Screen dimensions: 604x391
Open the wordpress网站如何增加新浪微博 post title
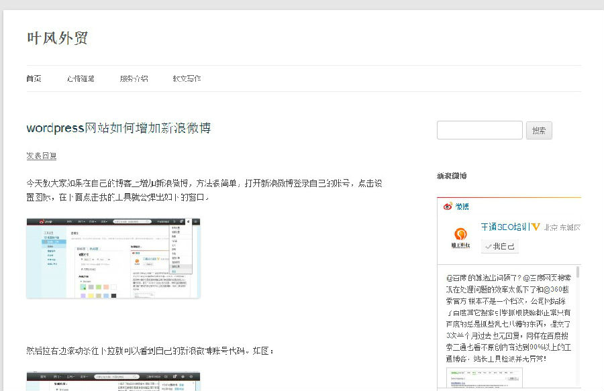point(119,127)
